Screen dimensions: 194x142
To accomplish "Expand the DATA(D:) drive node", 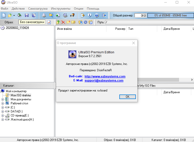I will (3, 111).
